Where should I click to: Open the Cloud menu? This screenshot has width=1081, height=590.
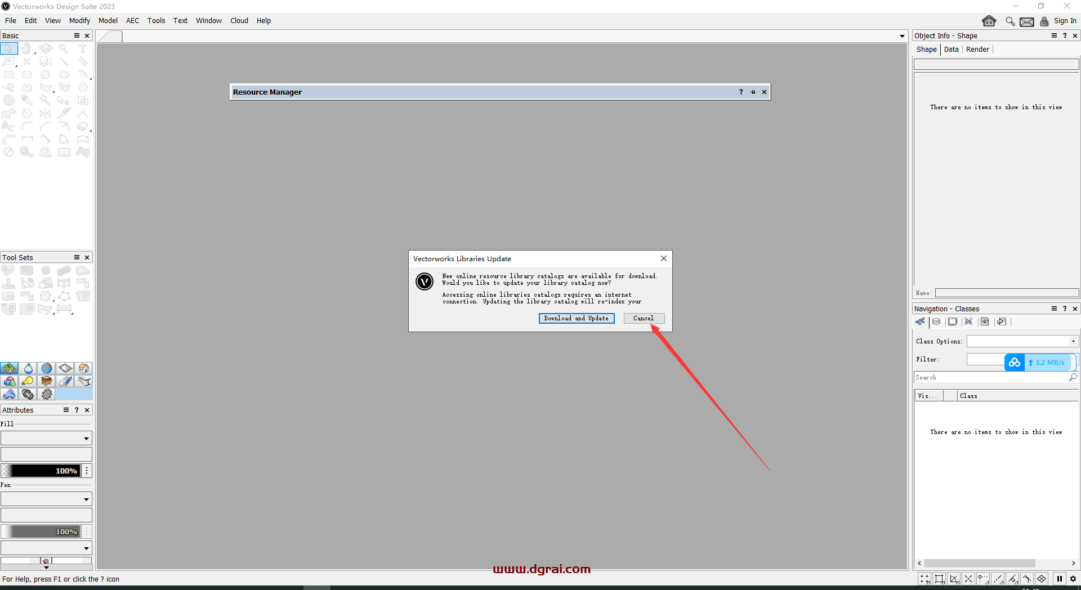(x=239, y=20)
